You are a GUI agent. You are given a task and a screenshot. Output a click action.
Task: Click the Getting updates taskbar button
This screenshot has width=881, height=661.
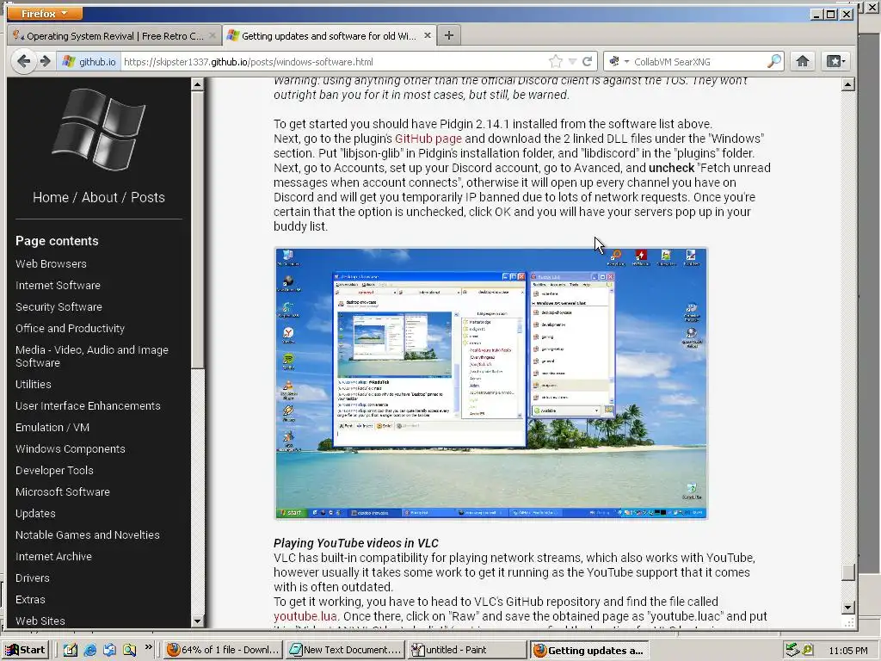point(588,650)
